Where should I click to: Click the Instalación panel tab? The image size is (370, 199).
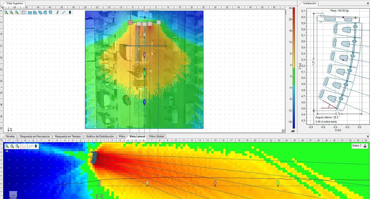click(310, 4)
